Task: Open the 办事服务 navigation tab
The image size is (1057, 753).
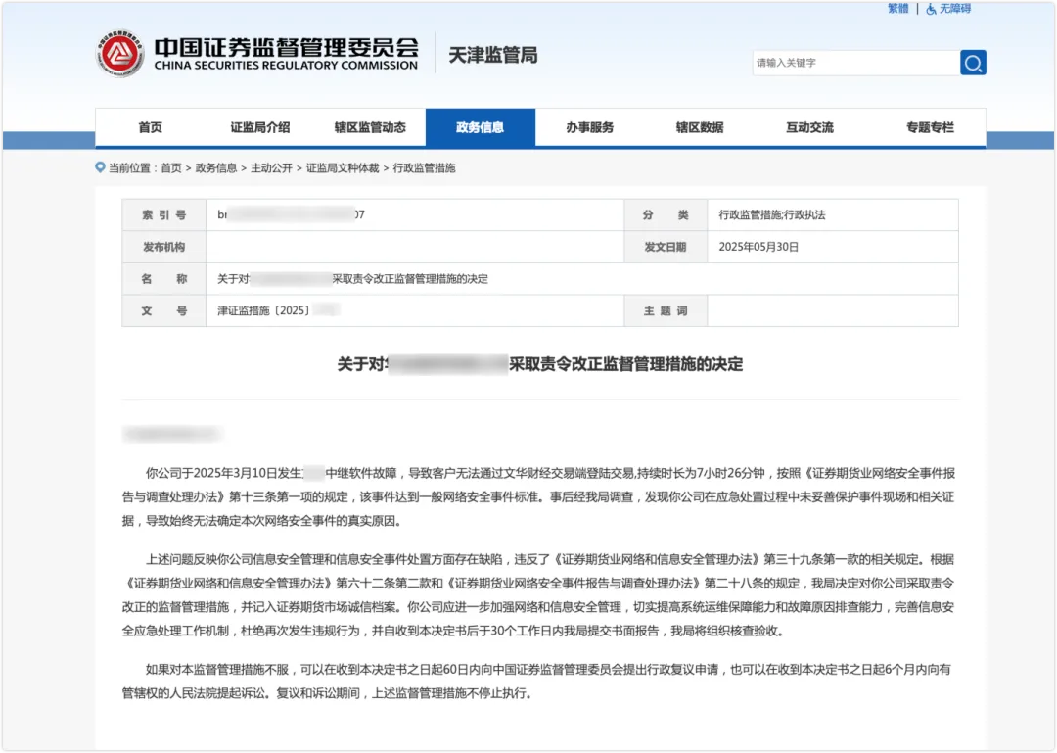Action: pyautogui.click(x=590, y=127)
